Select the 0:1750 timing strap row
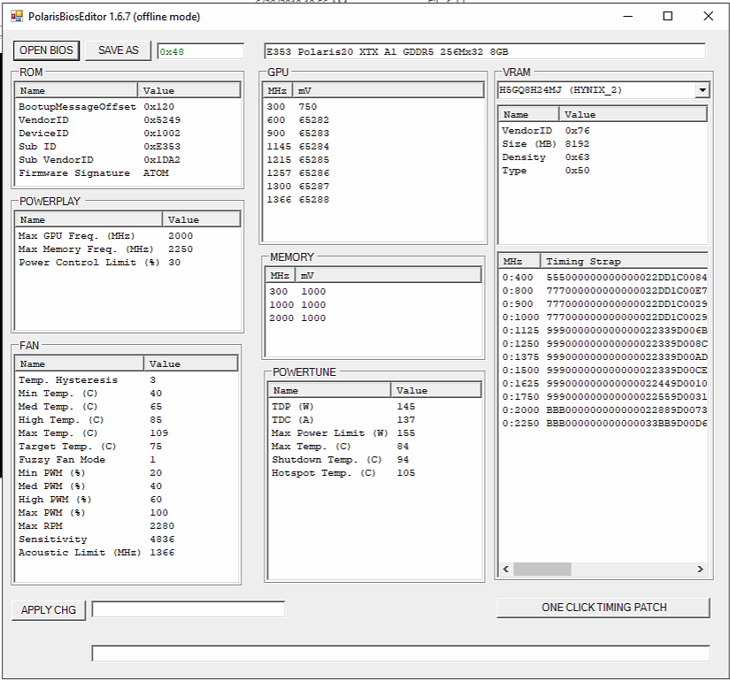Image resolution: width=730 pixels, height=681 pixels. pyautogui.click(x=603, y=397)
